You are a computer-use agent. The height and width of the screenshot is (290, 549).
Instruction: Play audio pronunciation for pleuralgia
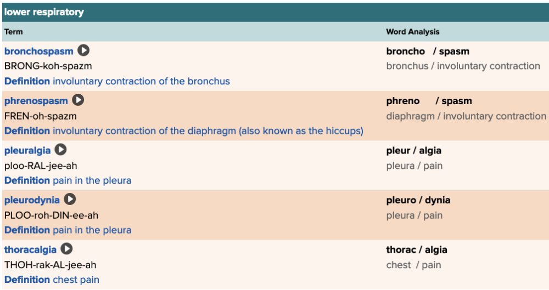pyautogui.click(x=61, y=150)
